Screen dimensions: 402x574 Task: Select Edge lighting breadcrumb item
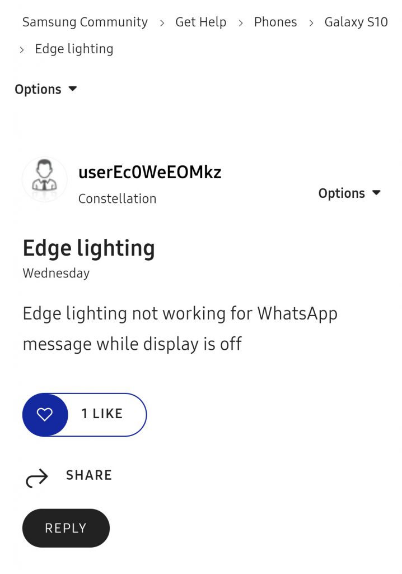(74, 49)
